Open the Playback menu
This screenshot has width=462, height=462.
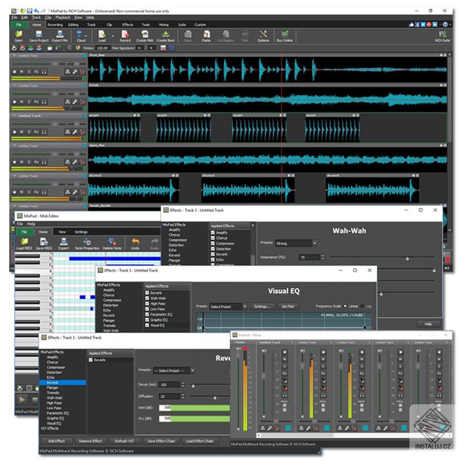click(63, 17)
